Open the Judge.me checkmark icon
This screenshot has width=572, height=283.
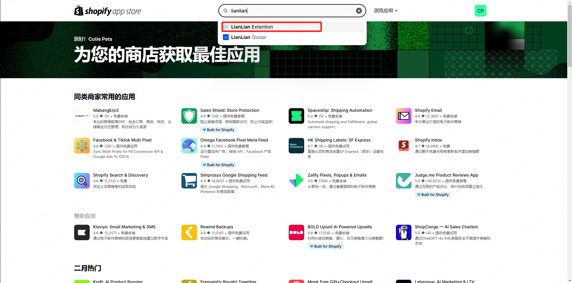point(404,181)
